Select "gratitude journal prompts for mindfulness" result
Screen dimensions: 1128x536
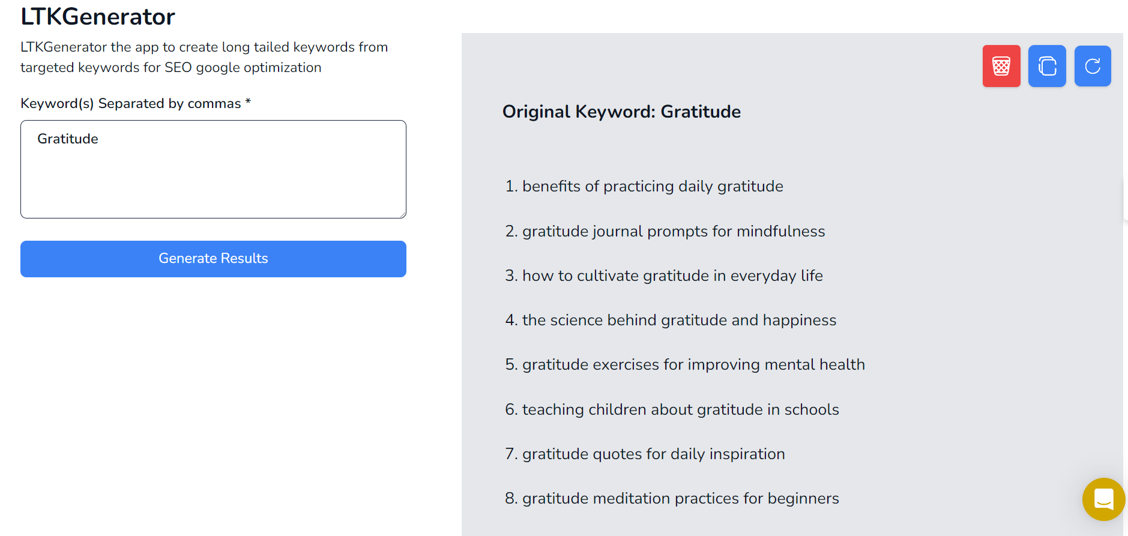(673, 232)
